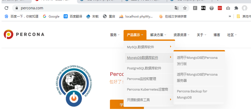The width and height of the screenshot is (251, 111).
Task: Collapse the 产品展示 navigation menu
Action: pos(135,35)
